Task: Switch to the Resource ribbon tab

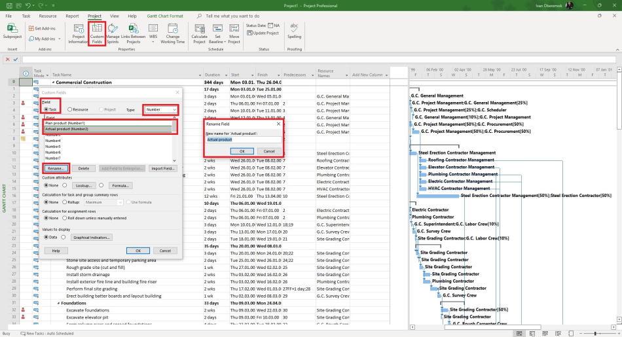Action: coord(48,16)
